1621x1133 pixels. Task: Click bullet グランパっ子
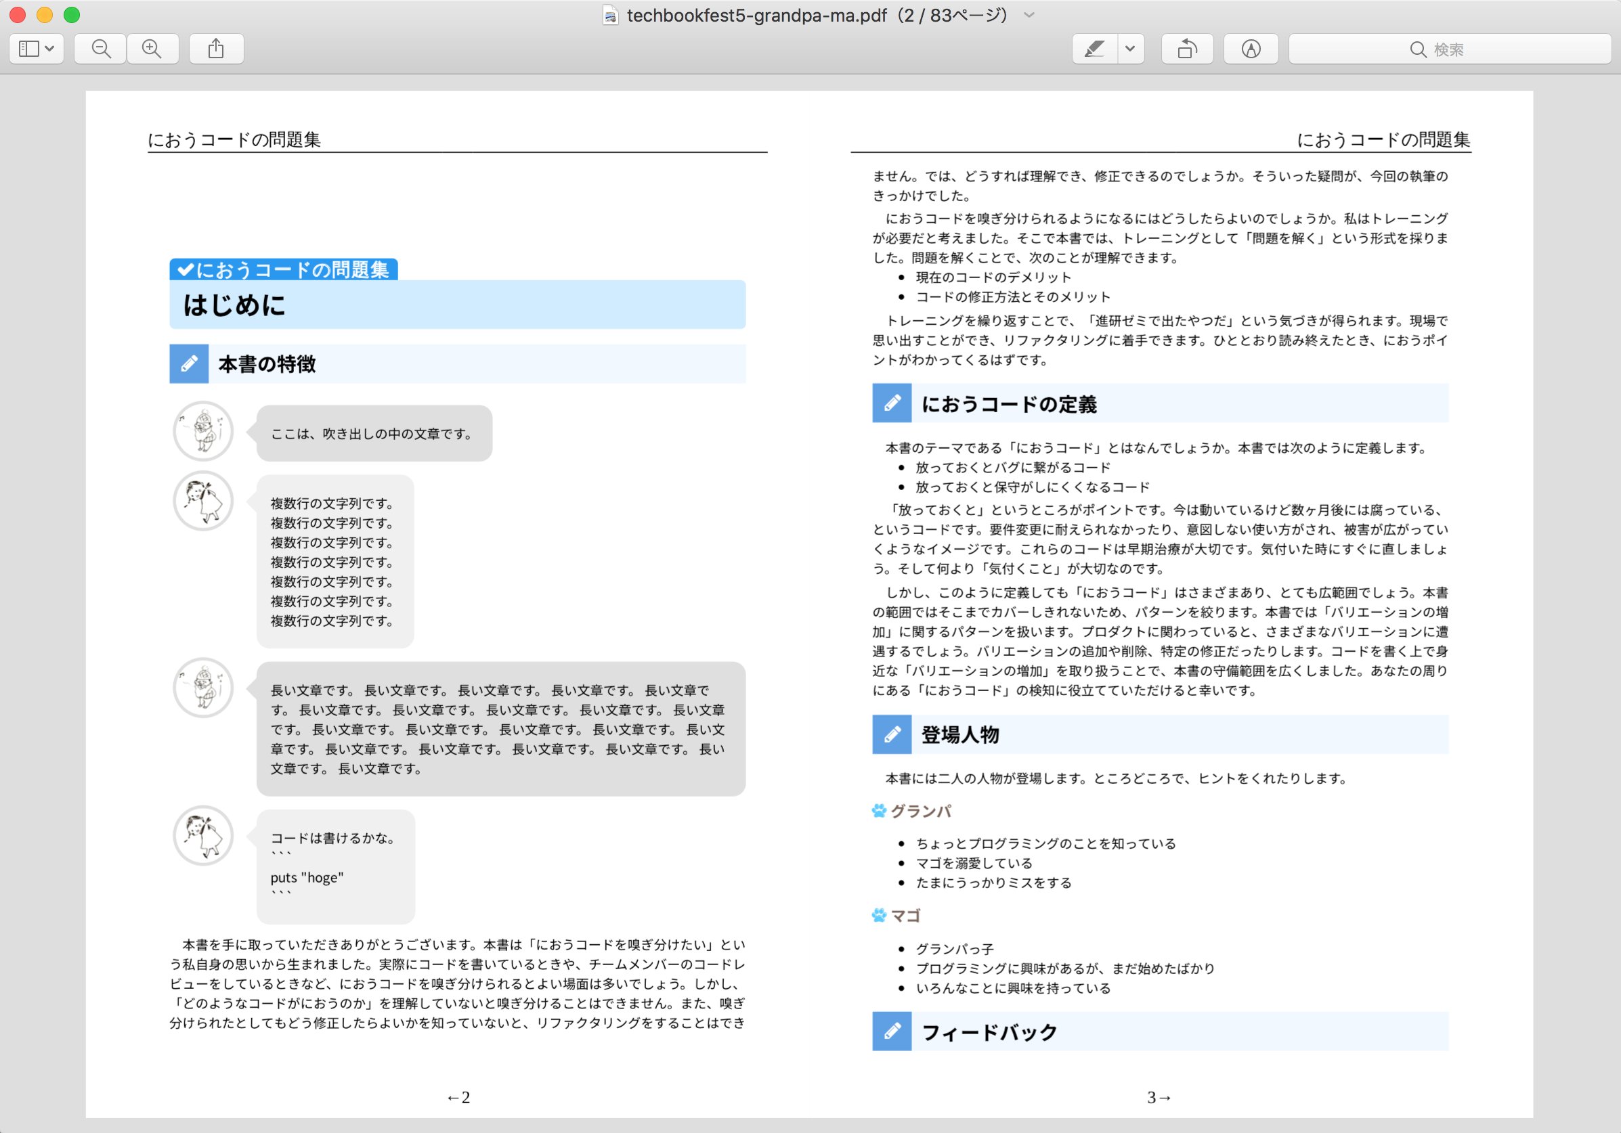click(955, 950)
